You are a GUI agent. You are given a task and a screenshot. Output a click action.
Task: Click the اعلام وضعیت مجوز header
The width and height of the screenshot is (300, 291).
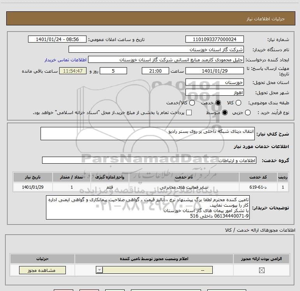[154, 259]
